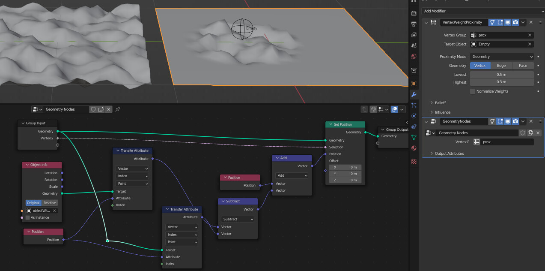
Task: Click the Add Modifier button
Action: coord(482,11)
